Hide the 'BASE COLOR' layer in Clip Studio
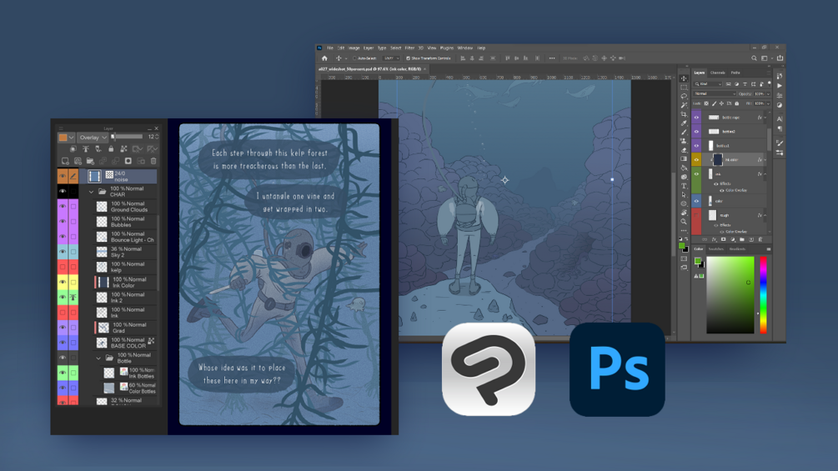 point(63,343)
